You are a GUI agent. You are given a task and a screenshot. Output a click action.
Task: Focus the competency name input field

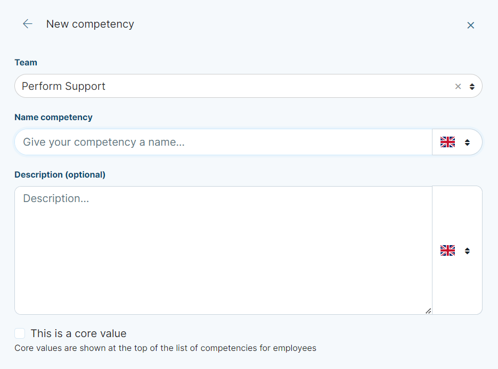pos(223,142)
